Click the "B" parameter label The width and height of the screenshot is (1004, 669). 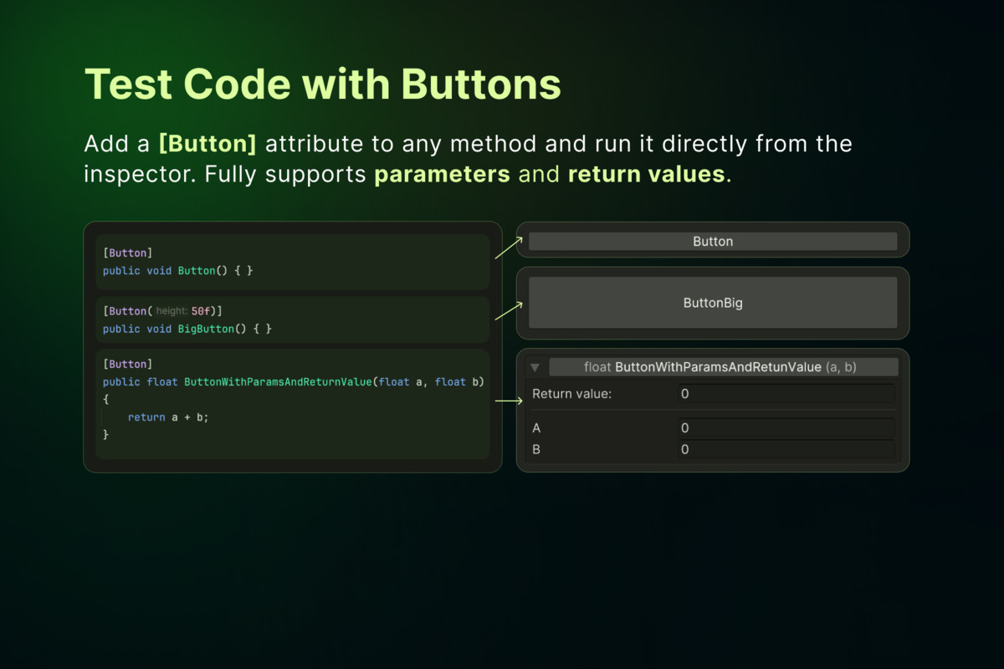[x=537, y=450]
